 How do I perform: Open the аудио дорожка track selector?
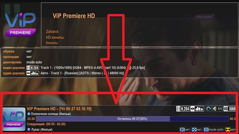point(75,73)
